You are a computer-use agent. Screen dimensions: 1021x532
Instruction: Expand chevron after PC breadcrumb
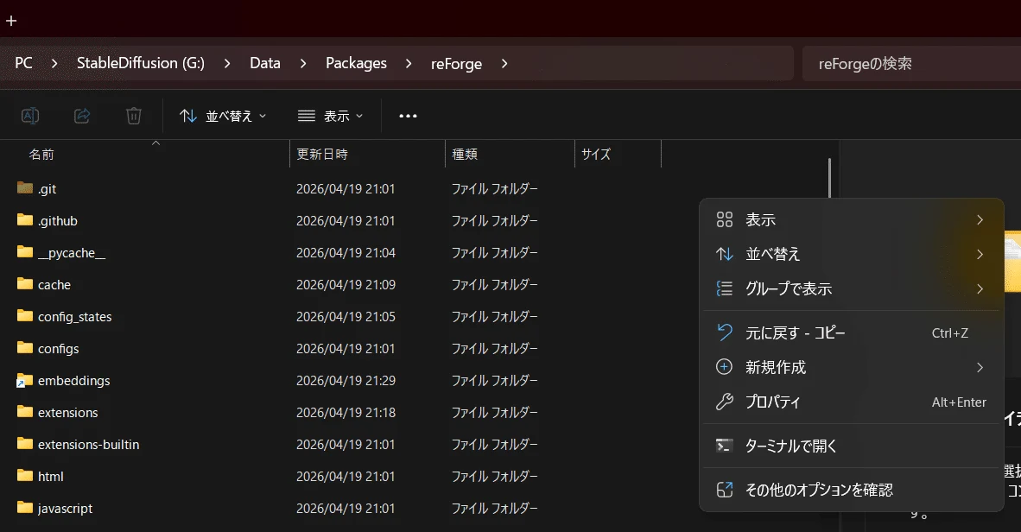click(x=54, y=63)
